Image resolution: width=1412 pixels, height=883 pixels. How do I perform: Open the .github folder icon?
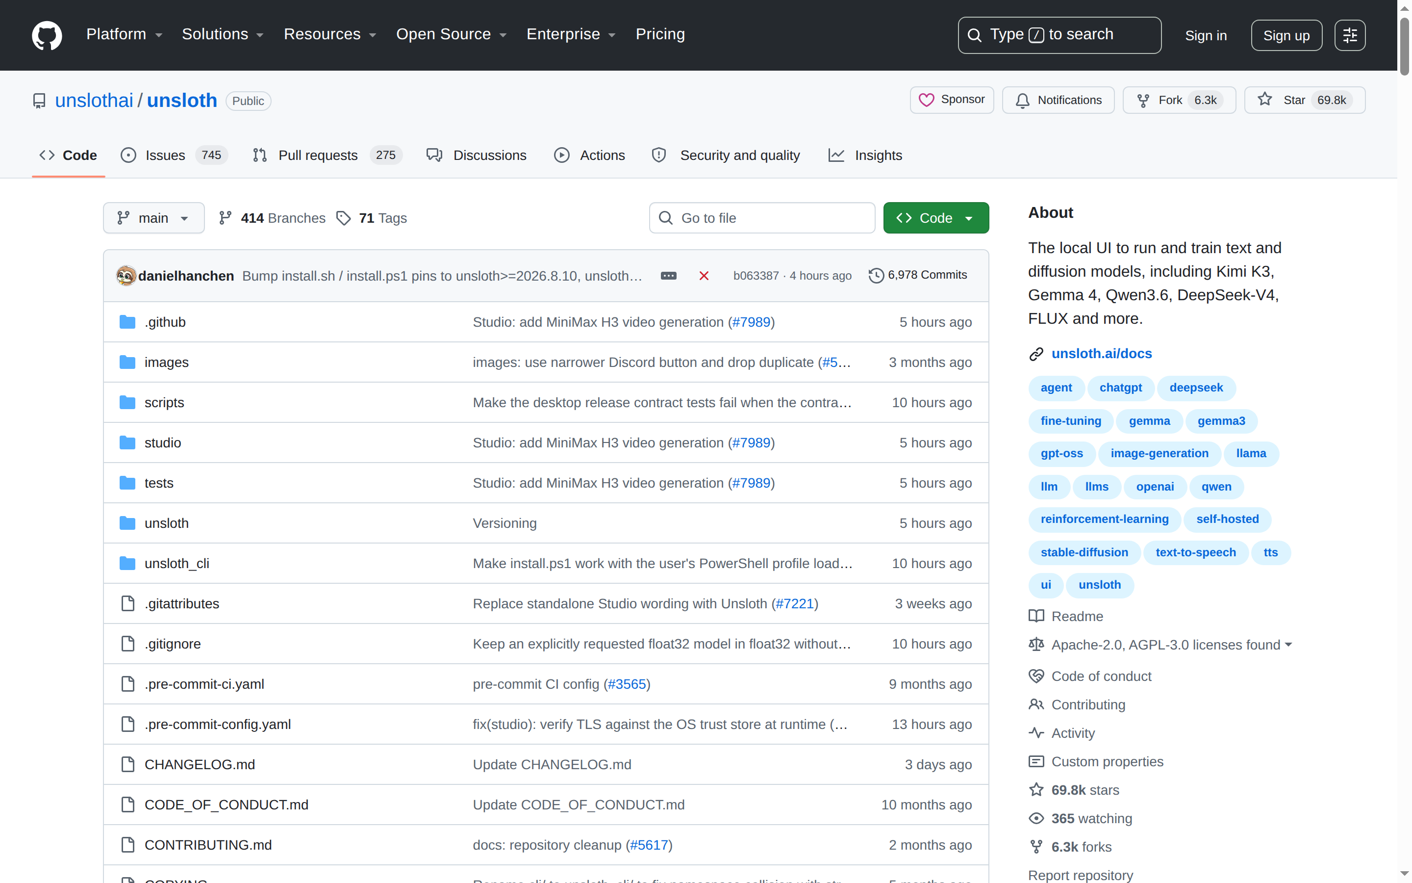127,322
